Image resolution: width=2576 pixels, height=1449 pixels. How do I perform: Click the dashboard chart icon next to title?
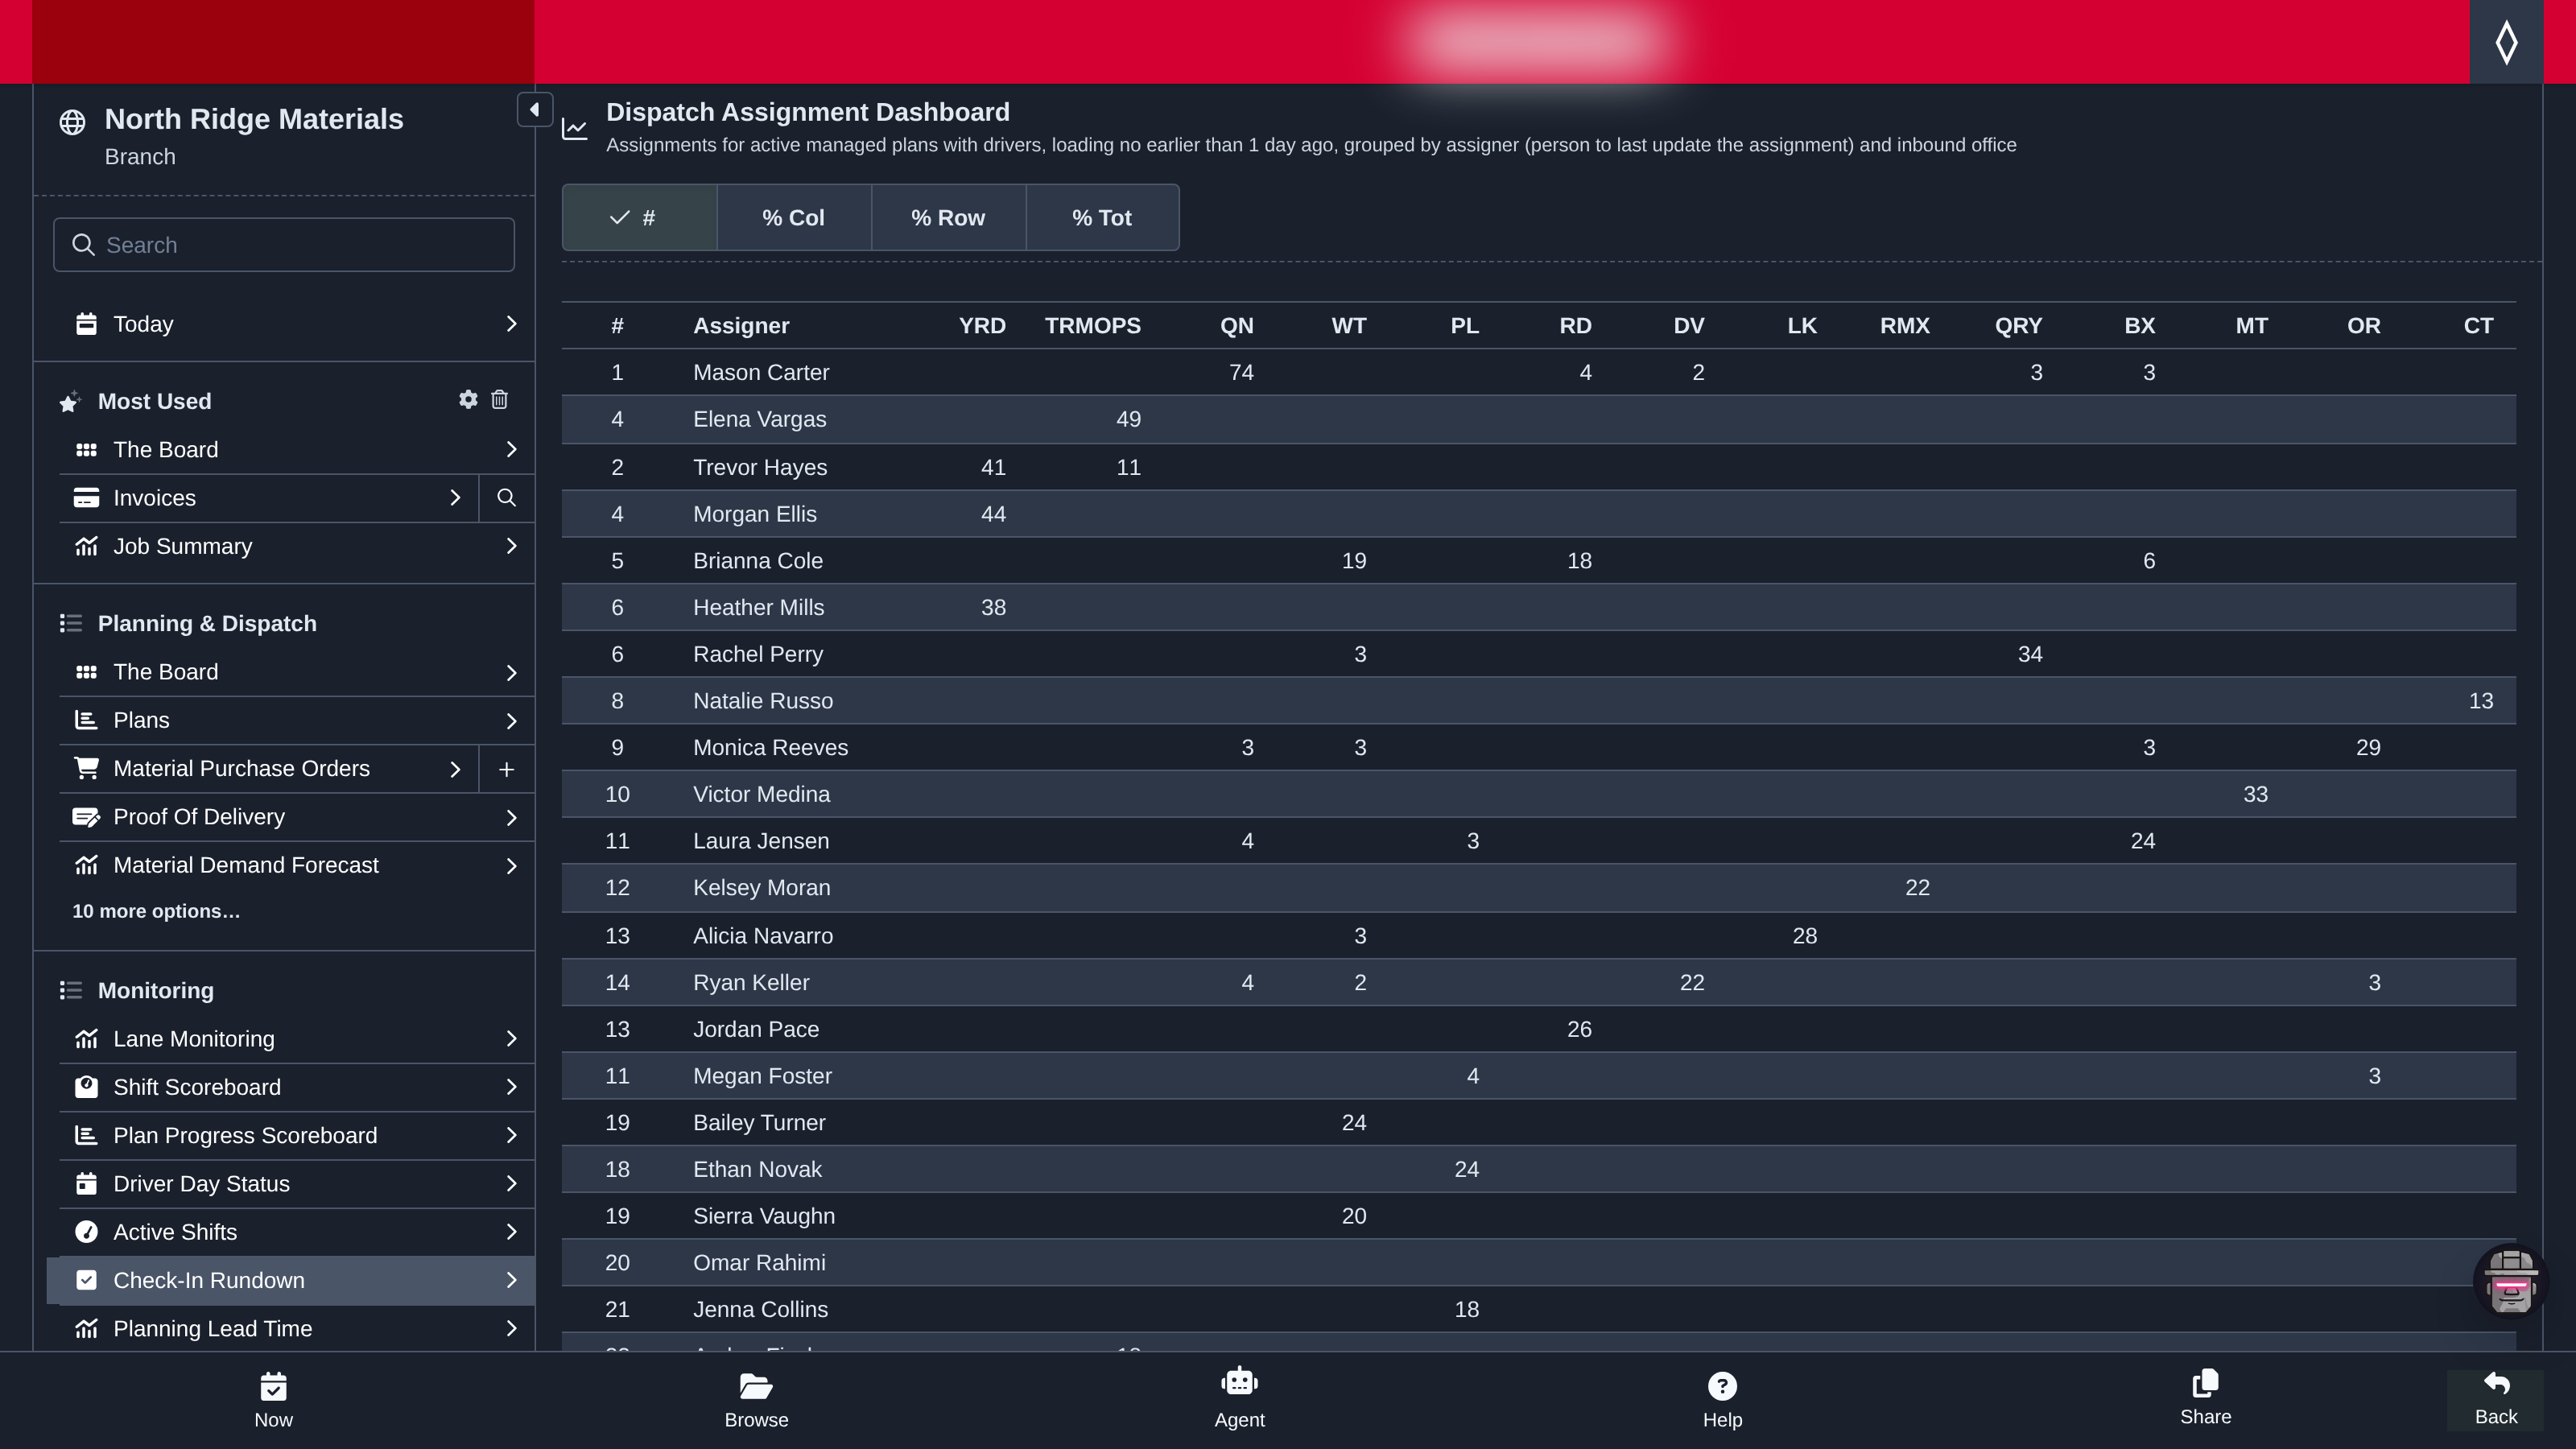575,128
